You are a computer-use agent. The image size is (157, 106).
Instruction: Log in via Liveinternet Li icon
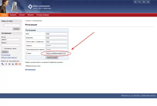click(13, 64)
